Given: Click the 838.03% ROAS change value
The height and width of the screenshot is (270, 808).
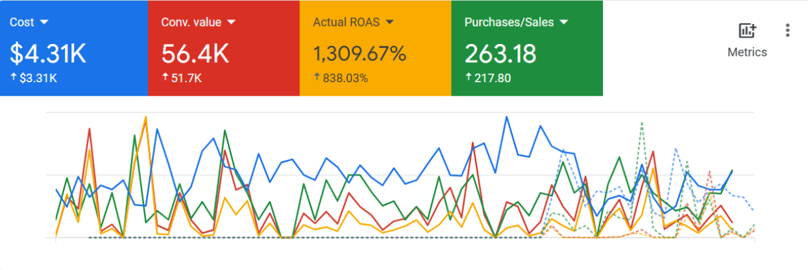Looking at the screenshot, I should click(345, 78).
